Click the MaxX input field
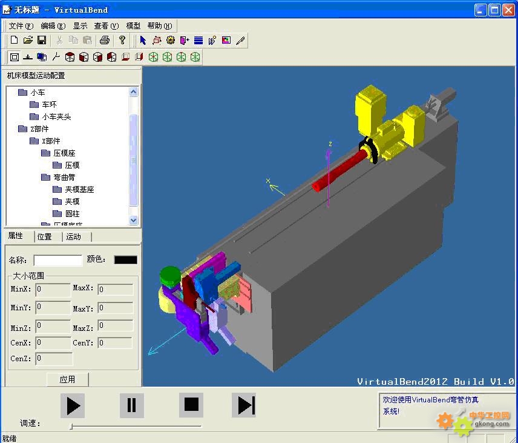 click(116, 290)
